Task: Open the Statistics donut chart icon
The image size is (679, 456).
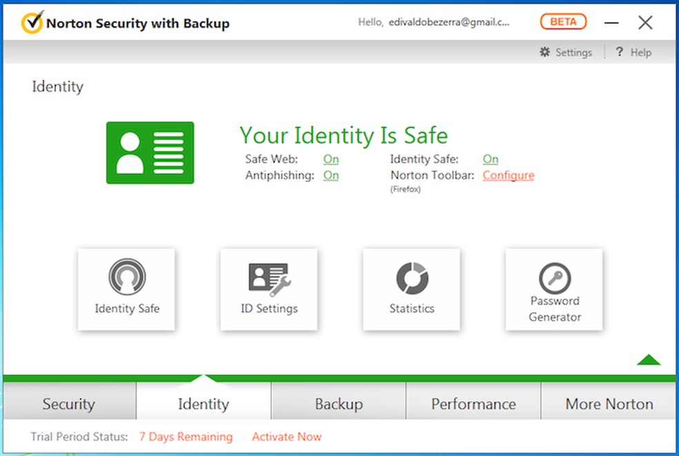Action: 412,278
